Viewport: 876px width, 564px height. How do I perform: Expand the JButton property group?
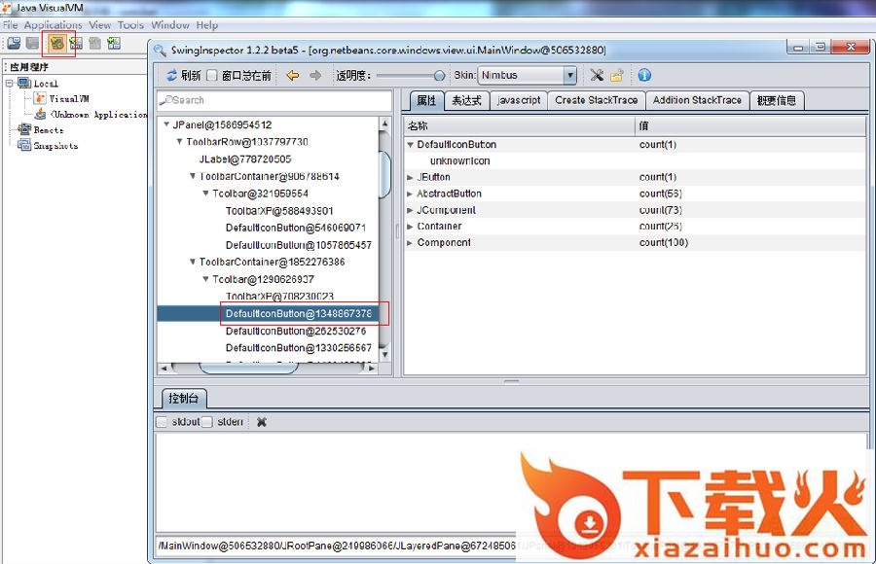point(410,178)
